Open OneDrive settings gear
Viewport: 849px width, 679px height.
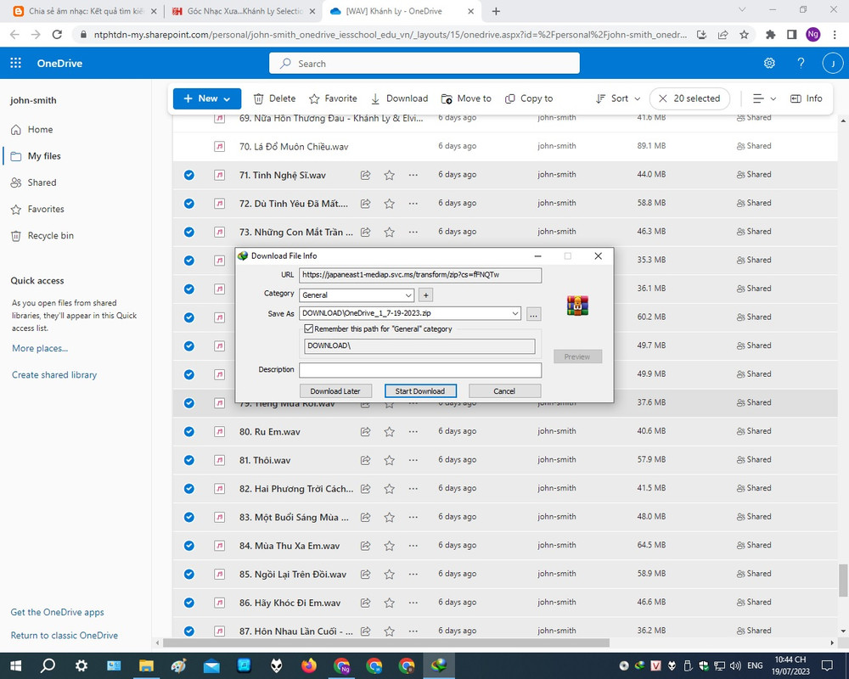tap(769, 64)
